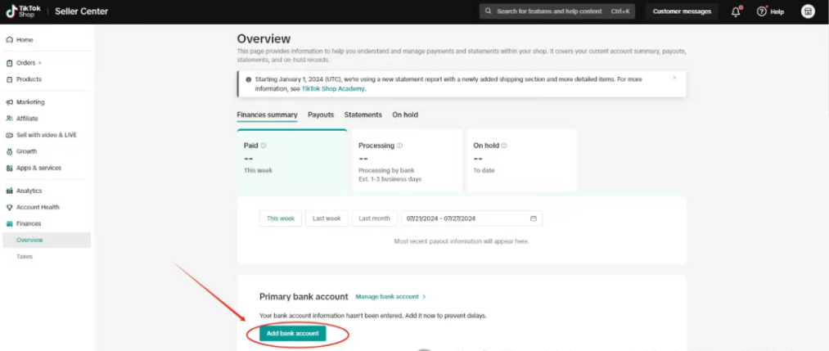Switch to the Payouts tab
This screenshot has width=829, height=351.
(321, 115)
